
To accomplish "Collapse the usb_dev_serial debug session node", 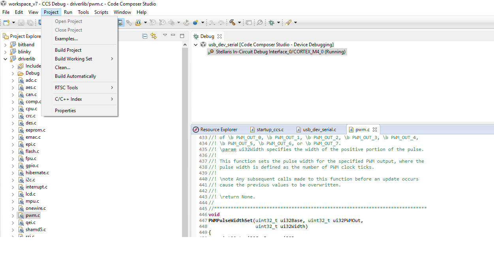I will pyautogui.click(x=195, y=45).
